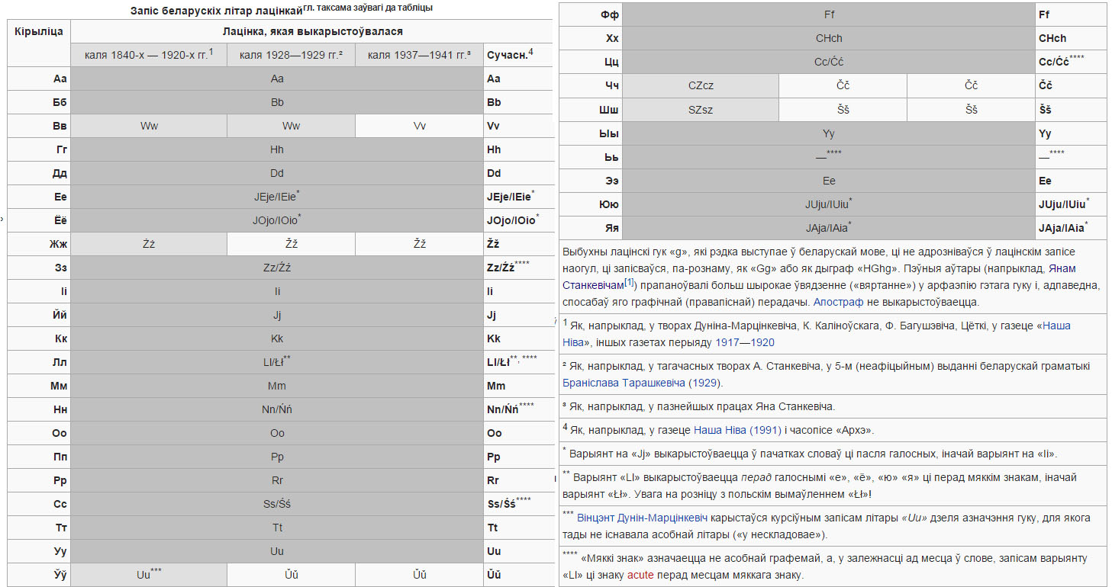Select the "Лацінка, якая выкарыстоўвалася" header
1112x587 pixels.
click(x=312, y=31)
